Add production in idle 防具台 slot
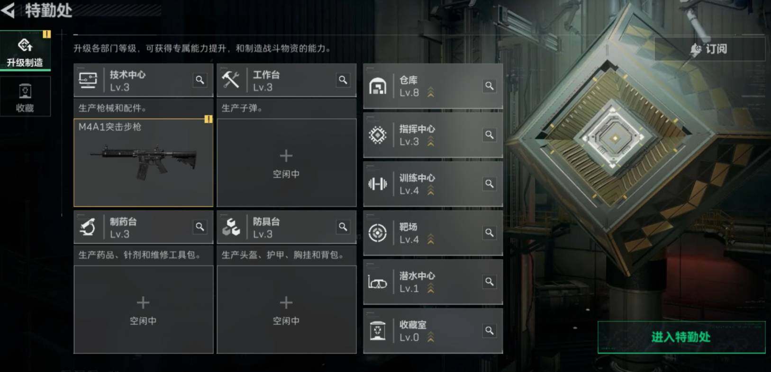The image size is (771, 372). click(x=286, y=309)
